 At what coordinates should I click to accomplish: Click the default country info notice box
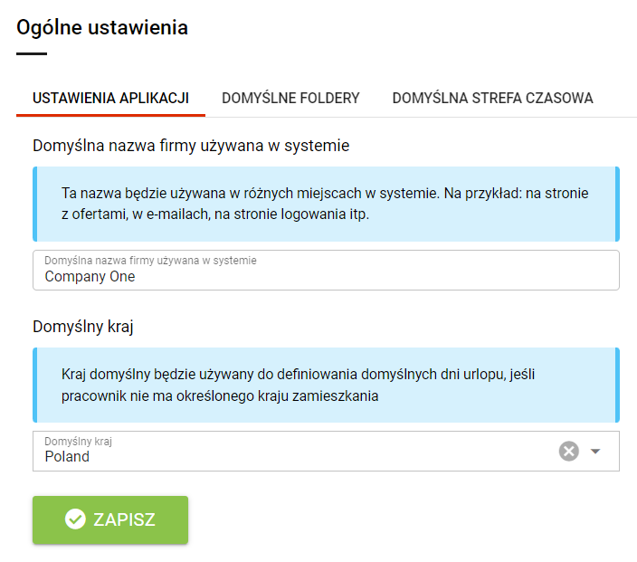point(326,385)
